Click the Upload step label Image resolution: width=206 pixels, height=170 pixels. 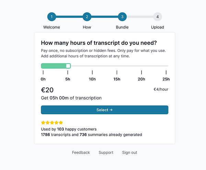[x=158, y=27]
